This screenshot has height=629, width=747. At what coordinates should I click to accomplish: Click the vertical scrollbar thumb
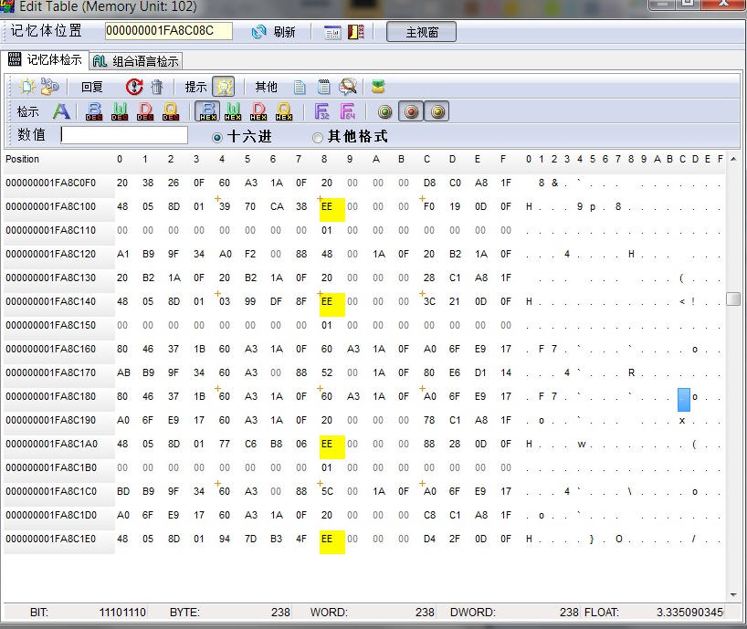click(733, 299)
